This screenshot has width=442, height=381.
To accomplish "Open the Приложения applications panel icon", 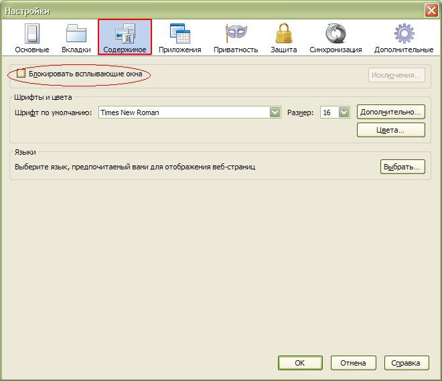I will [x=180, y=37].
